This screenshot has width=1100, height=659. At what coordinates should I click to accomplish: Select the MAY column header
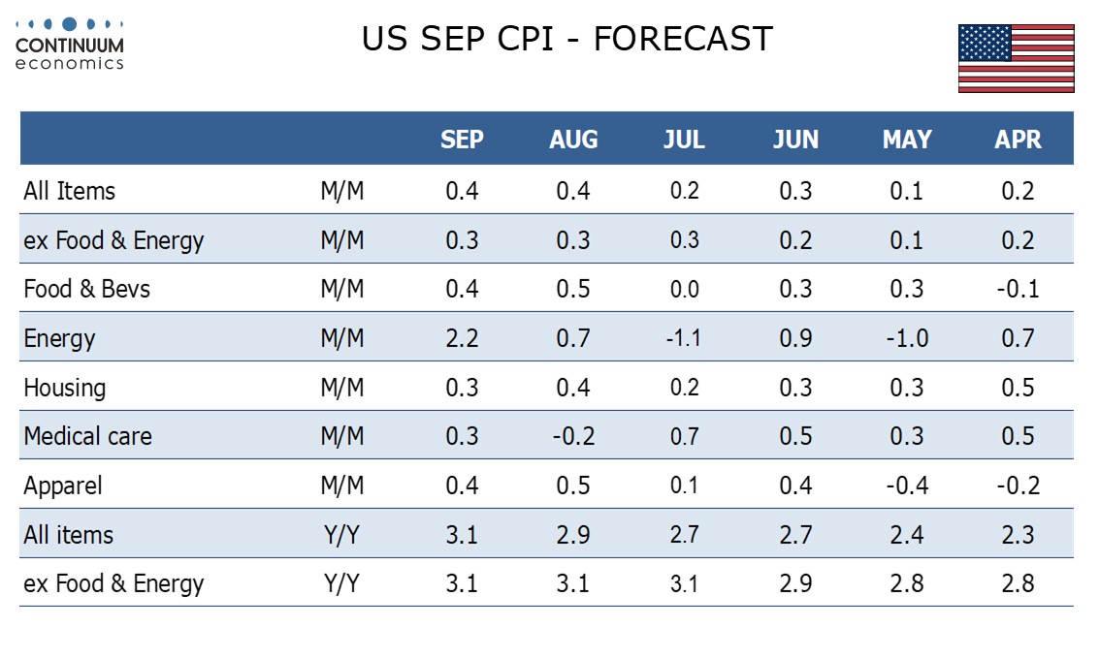pos(907,140)
